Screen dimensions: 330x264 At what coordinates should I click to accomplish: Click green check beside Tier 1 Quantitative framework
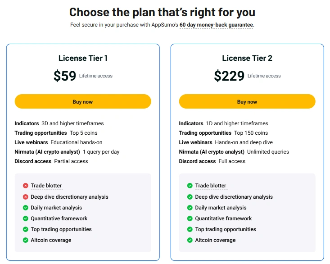tap(26, 218)
